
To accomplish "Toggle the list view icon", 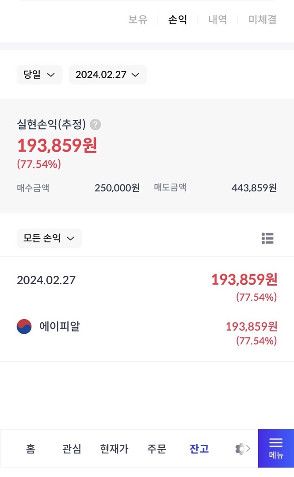I will tap(267, 239).
